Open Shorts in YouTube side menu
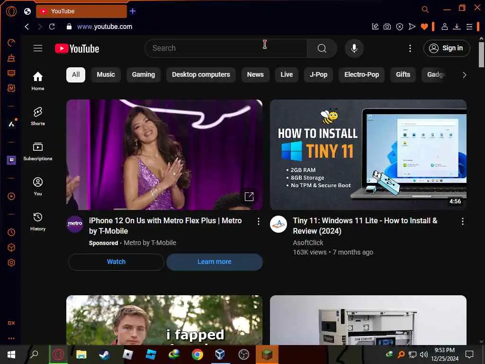The height and width of the screenshot is (364, 485). click(x=38, y=116)
